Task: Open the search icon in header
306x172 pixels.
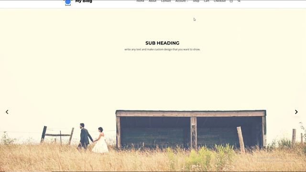Action: pos(239,1)
